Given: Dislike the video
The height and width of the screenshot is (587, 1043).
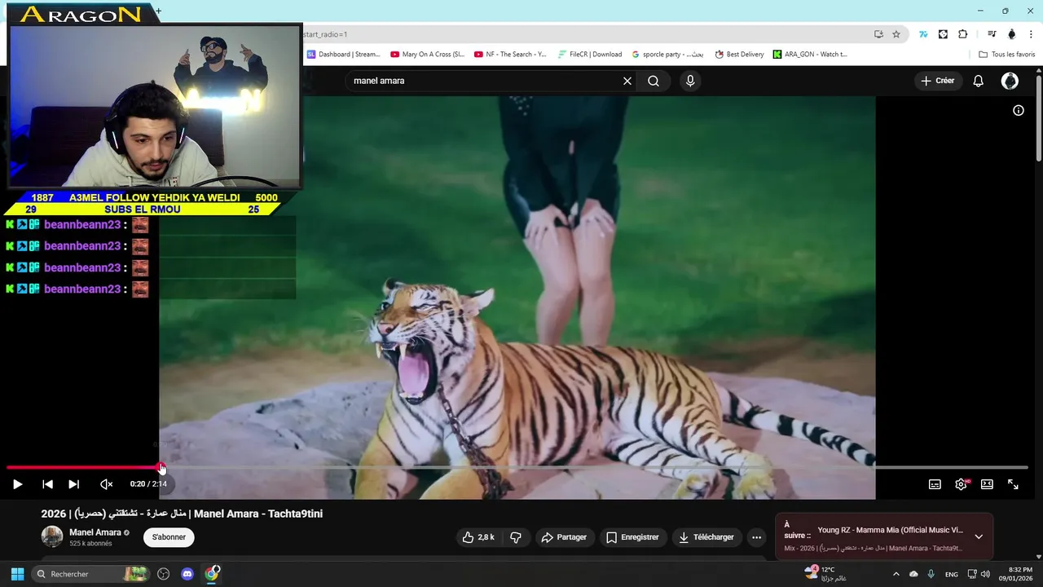Looking at the screenshot, I should pos(516,537).
